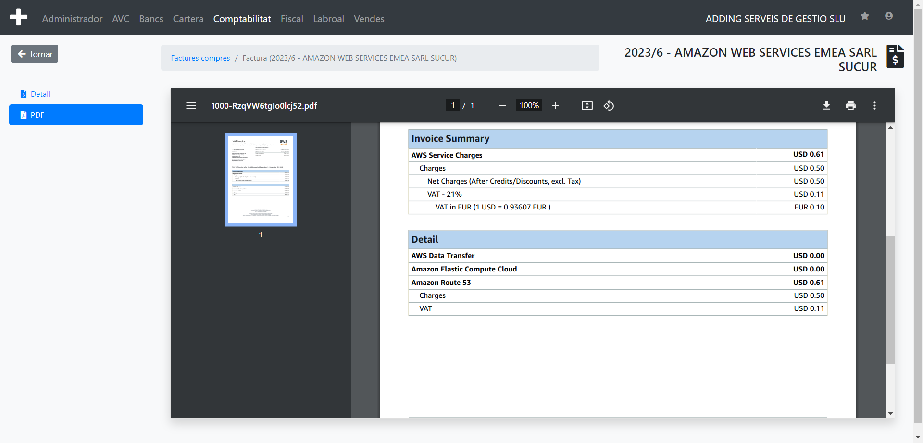Click 'Amazon Elastic Compute Cloud' row
The width and height of the screenshot is (923, 443).
618,269
